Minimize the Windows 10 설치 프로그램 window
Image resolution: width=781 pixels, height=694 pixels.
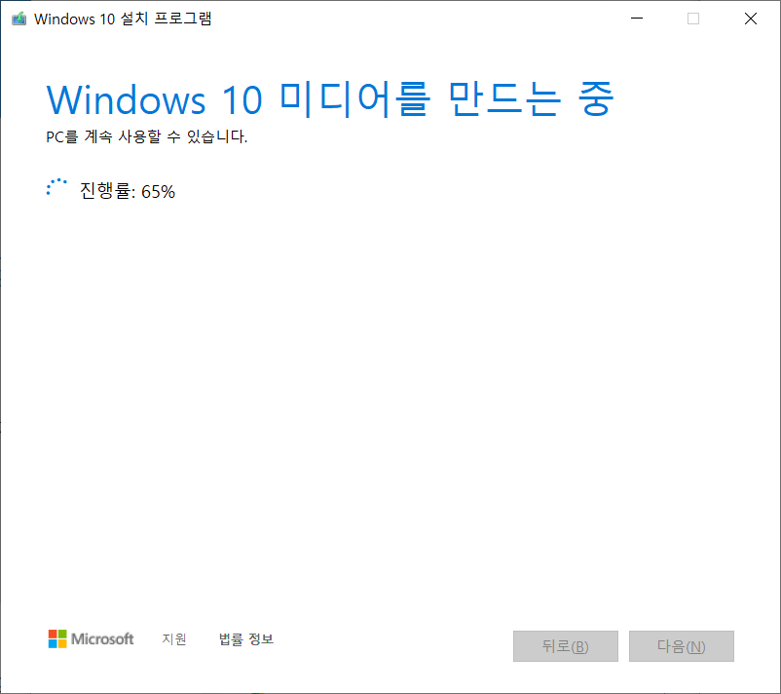click(x=636, y=18)
